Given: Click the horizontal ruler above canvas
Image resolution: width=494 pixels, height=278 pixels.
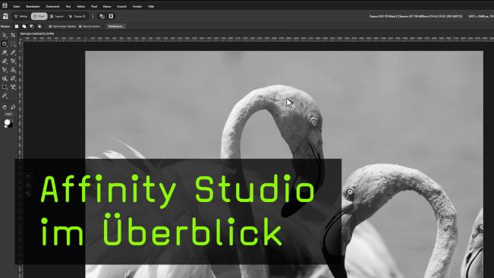Looking at the screenshot, I should point(258,39).
